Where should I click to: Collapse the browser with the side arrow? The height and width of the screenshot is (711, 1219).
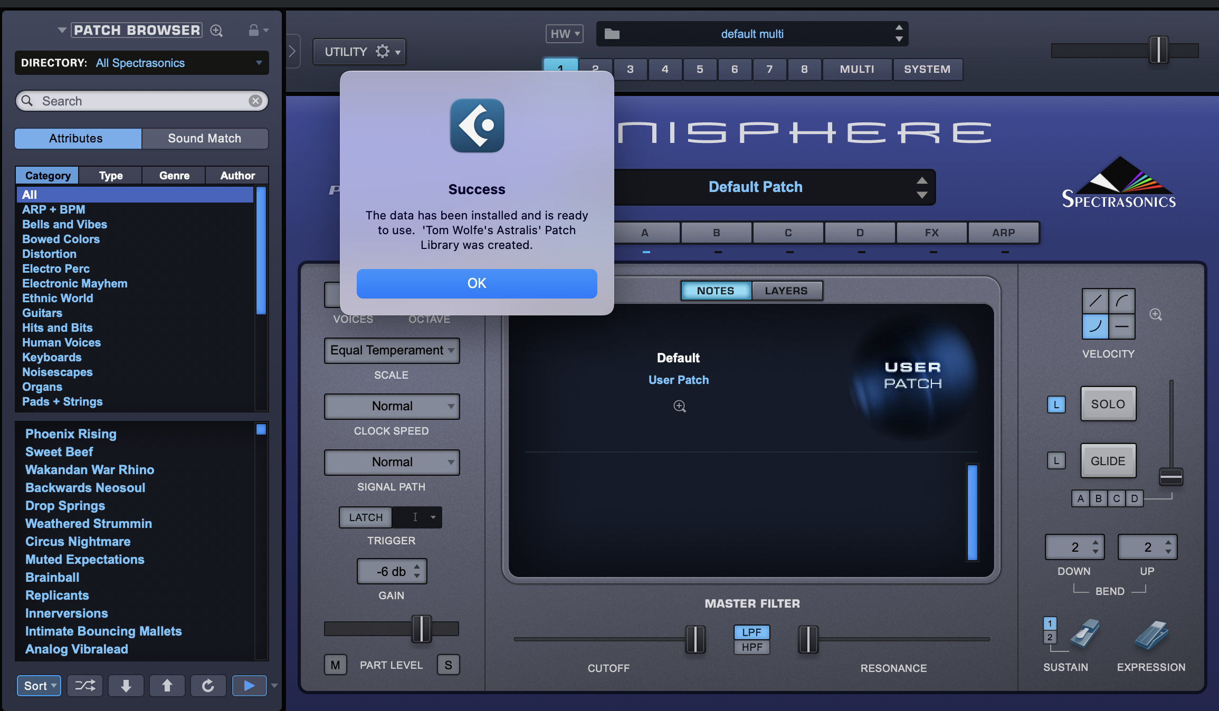point(293,51)
